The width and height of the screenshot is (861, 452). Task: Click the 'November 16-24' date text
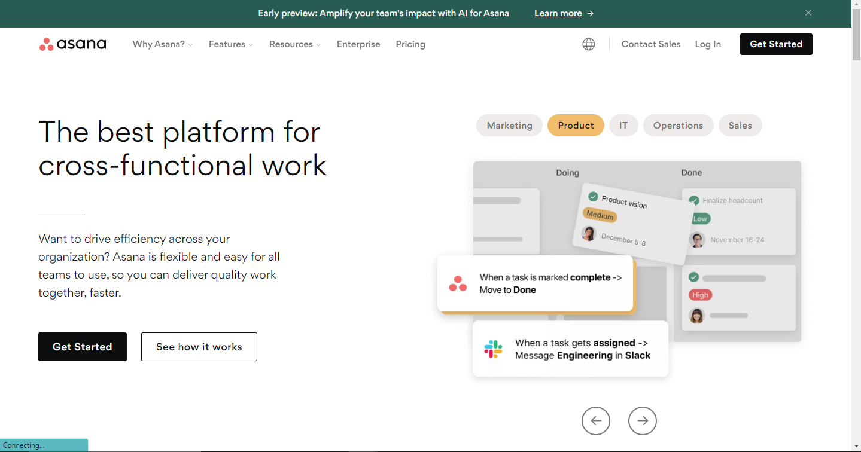[738, 240]
